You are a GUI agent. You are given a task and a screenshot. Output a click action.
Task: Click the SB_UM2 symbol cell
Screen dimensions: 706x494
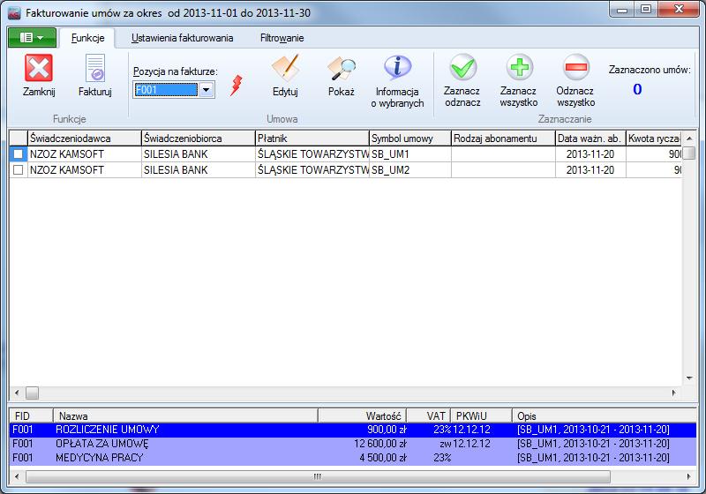pyautogui.click(x=410, y=170)
